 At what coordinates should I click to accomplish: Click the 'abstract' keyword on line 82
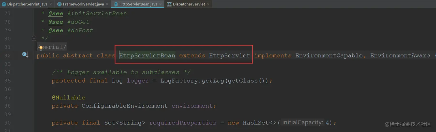(x=78, y=55)
